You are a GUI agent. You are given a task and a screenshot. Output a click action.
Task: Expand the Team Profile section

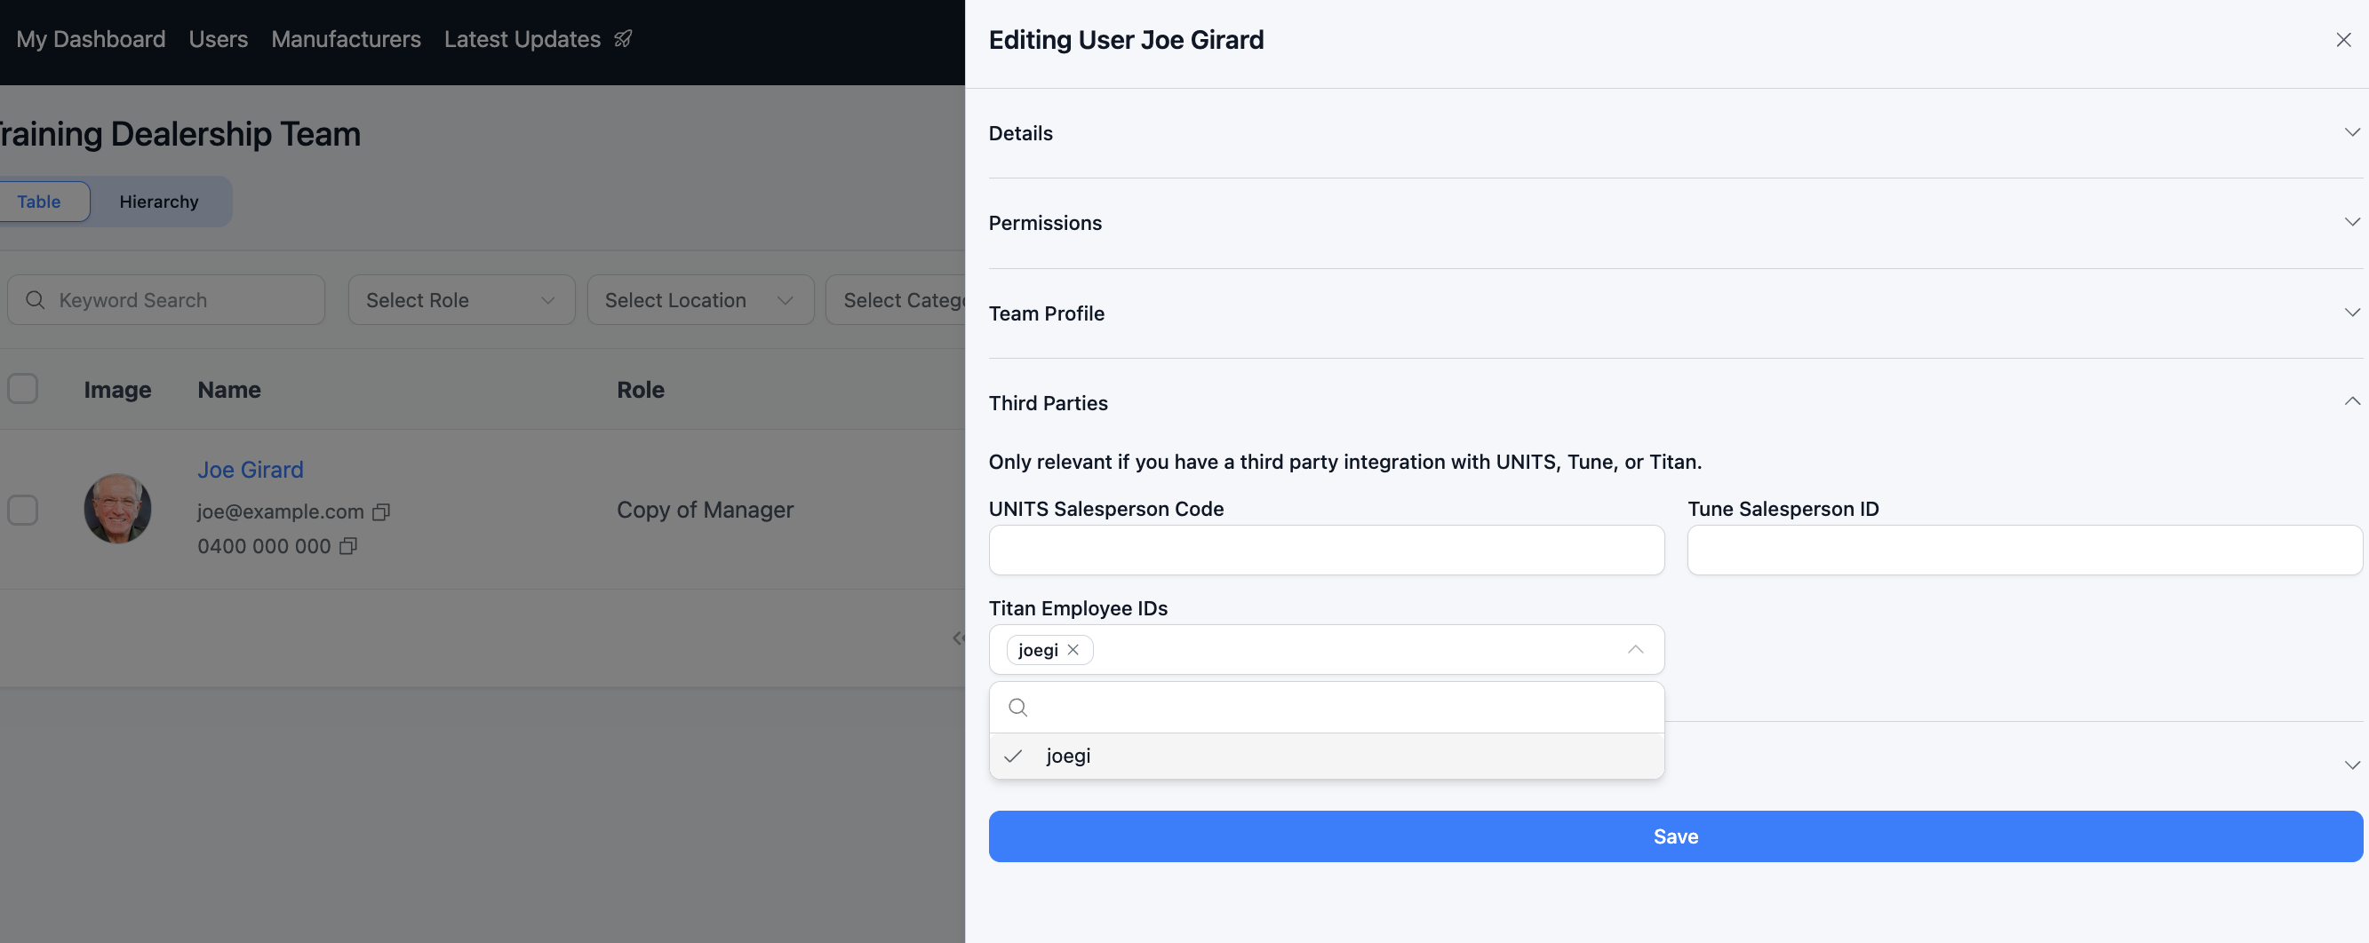point(1675,313)
